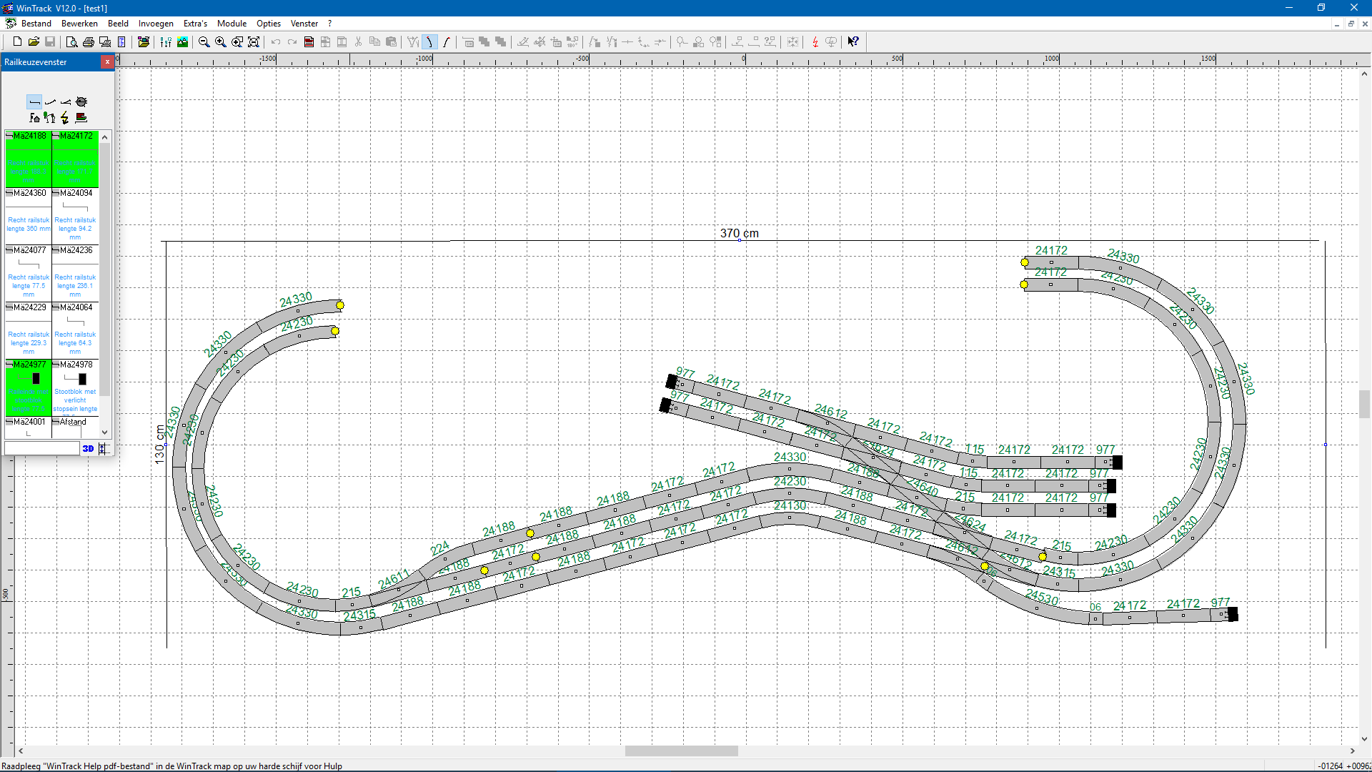1372x772 pixels.
Task: Click the 3D button in Railkeuzevenster
Action: [x=88, y=448]
